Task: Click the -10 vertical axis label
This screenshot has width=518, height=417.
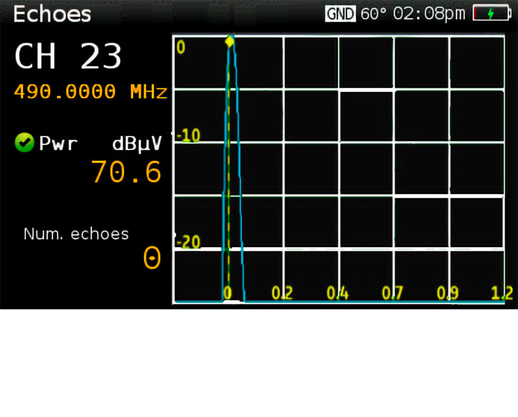Action: pos(188,135)
